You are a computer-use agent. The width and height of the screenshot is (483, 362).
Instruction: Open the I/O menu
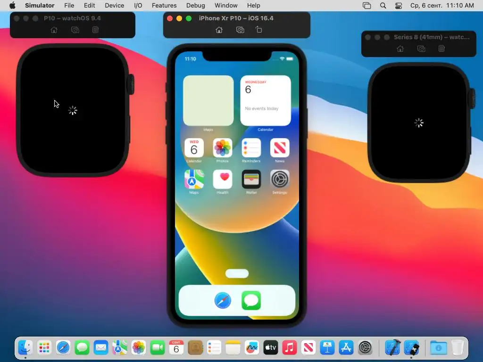click(x=138, y=6)
